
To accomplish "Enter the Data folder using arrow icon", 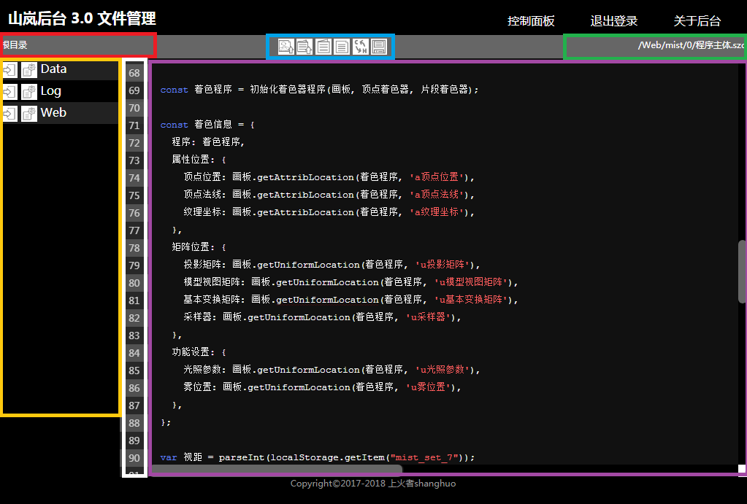I will pyautogui.click(x=9, y=70).
